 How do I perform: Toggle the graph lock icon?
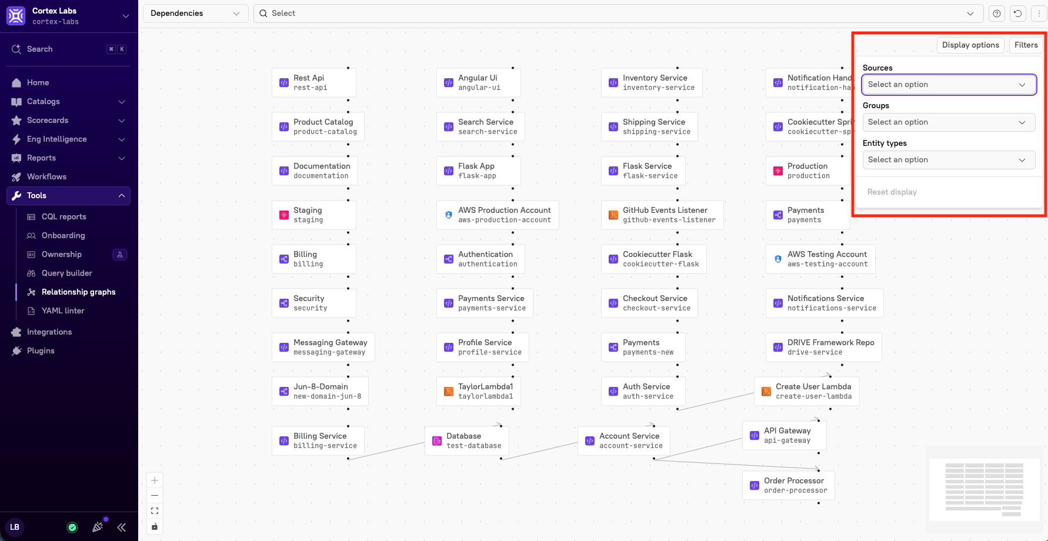155,526
